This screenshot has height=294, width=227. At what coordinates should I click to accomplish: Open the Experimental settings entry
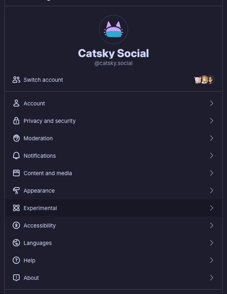40,208
